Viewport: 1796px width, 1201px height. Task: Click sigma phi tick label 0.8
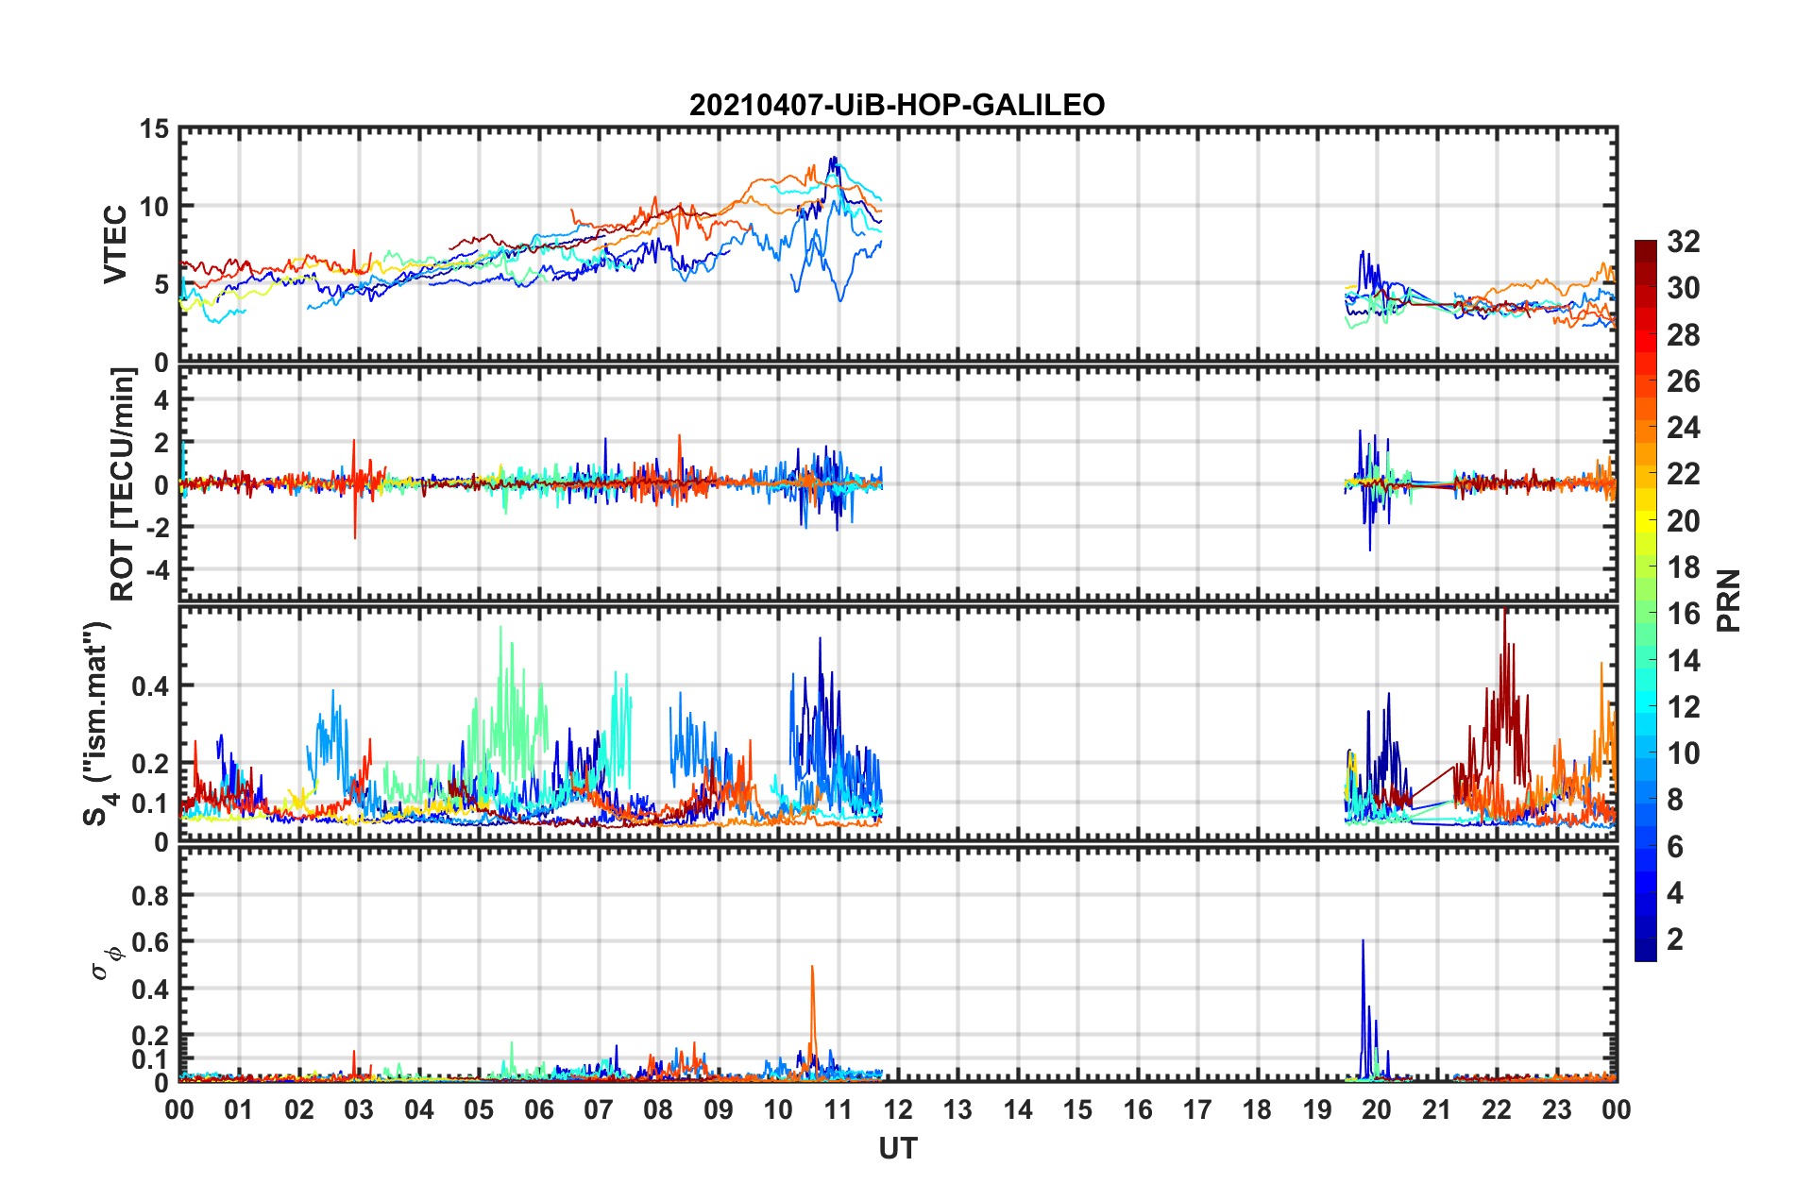[x=149, y=895]
